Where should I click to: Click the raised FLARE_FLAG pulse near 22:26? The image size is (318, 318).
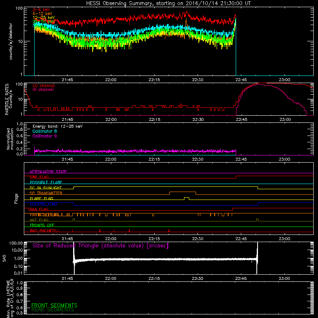pos(186,198)
